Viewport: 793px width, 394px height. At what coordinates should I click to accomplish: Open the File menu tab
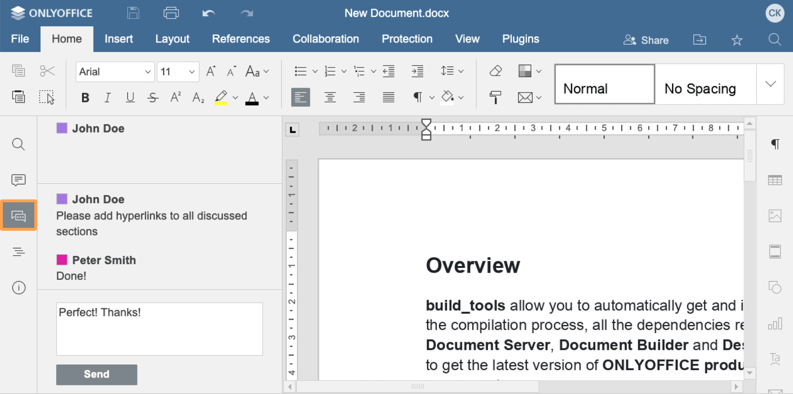click(20, 39)
